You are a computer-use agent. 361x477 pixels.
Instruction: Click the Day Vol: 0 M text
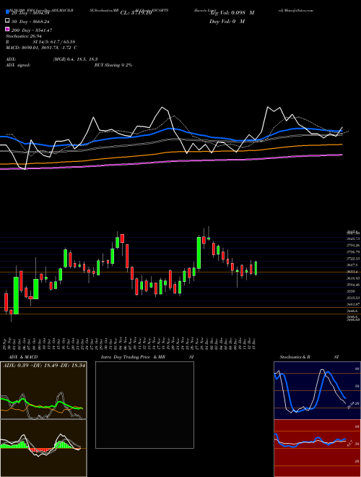point(227,21)
